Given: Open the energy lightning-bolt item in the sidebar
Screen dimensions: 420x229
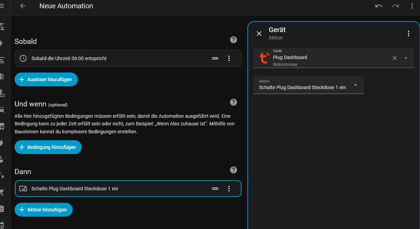Looking at the screenshot, I should [2, 43].
